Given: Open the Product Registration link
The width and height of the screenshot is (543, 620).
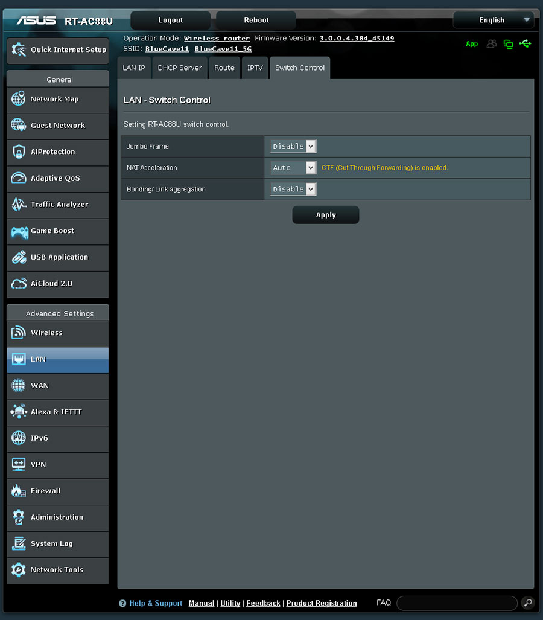Looking at the screenshot, I should (x=322, y=603).
